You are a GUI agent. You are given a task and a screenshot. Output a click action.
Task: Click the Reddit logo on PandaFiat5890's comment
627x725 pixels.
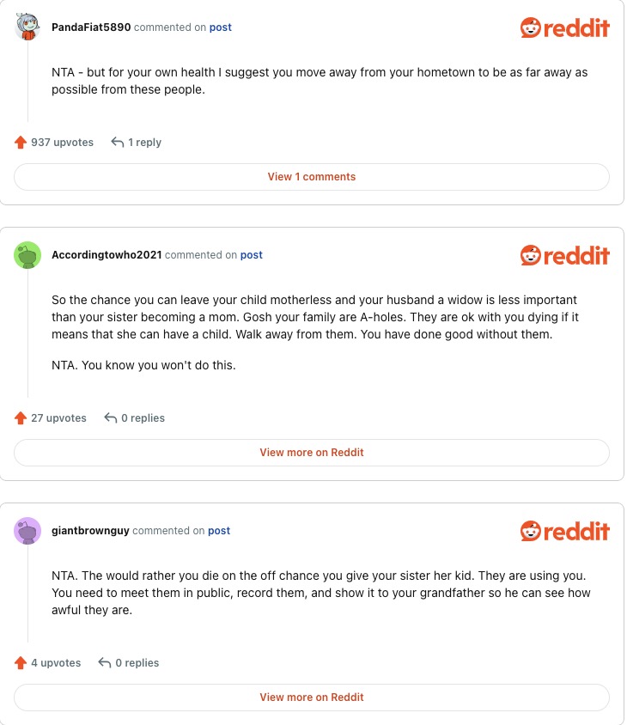(x=564, y=27)
